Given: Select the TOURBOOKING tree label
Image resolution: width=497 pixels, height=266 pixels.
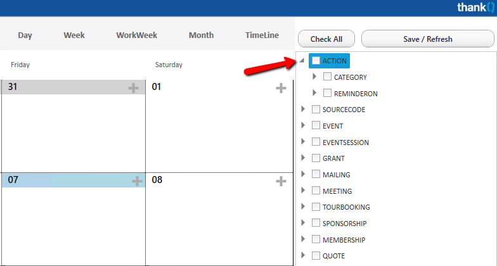Looking at the screenshot, I should click(346, 208).
